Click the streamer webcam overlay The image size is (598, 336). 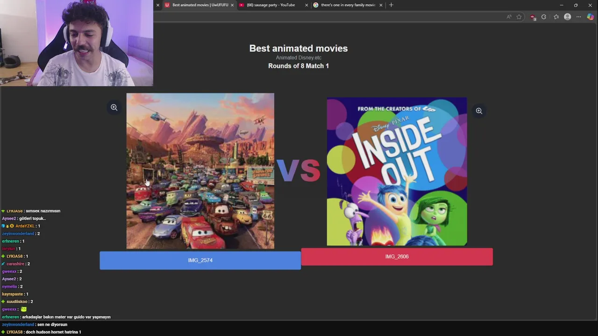point(77,43)
